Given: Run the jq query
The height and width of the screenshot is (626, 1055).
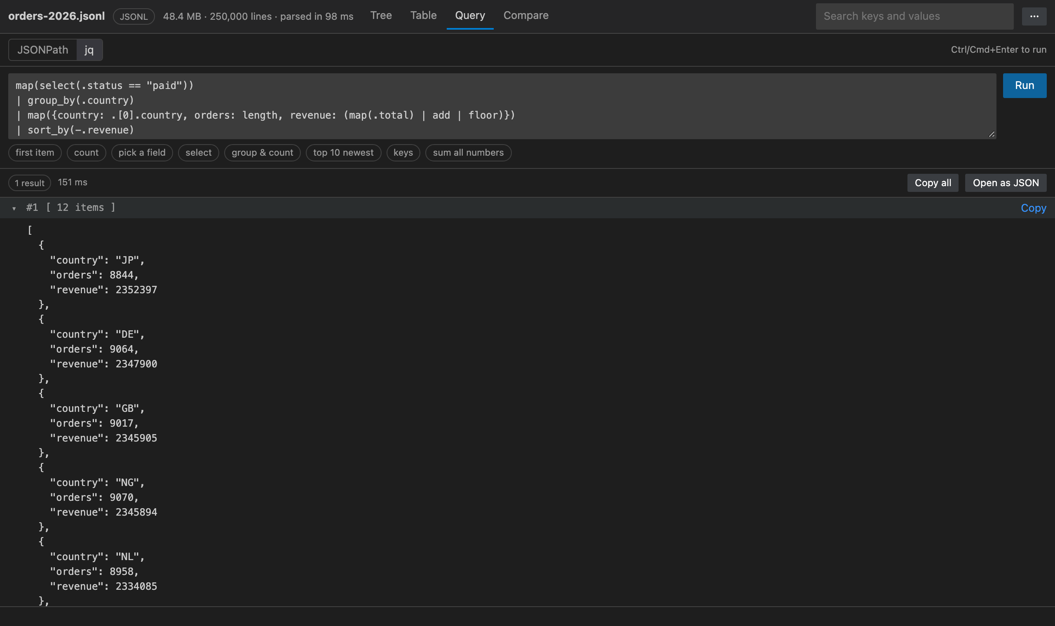Looking at the screenshot, I should [x=1024, y=86].
